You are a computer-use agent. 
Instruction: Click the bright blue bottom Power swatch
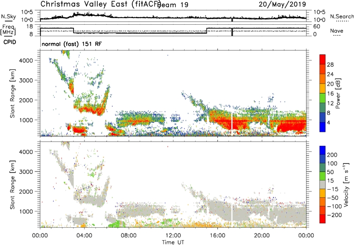point(323,127)
